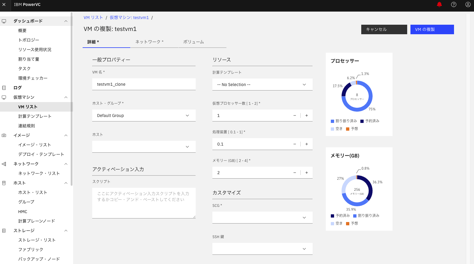Click the VM の複製 button
Screen dimensions: 474x264
pos(432,29)
